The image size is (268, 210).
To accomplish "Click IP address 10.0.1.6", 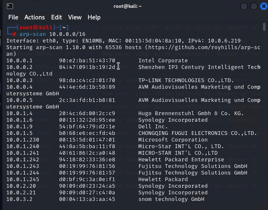I will [x=19, y=120].
